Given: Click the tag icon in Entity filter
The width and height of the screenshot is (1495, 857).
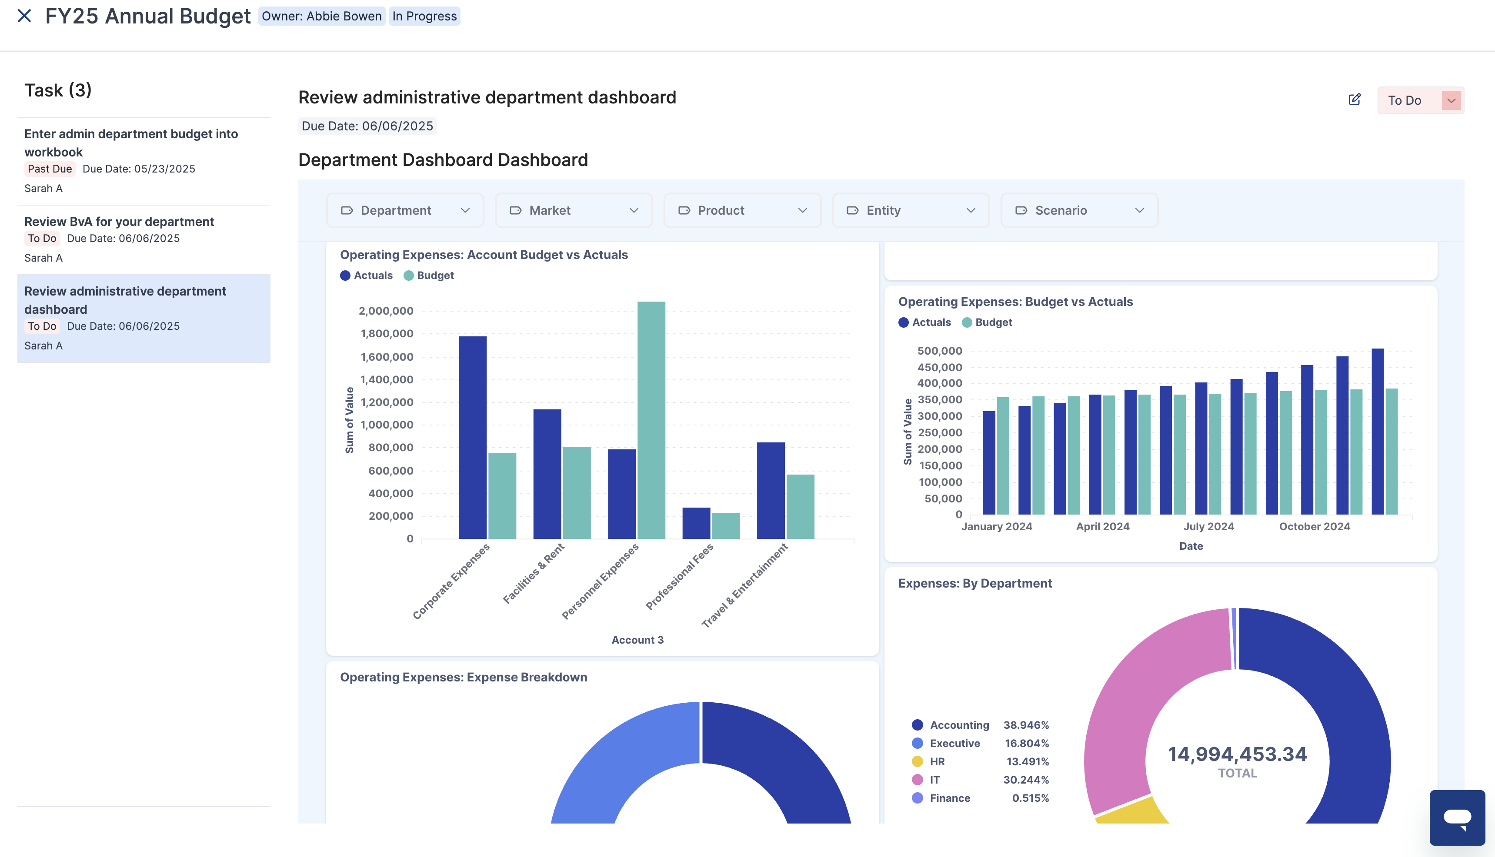Looking at the screenshot, I should pyautogui.click(x=853, y=211).
